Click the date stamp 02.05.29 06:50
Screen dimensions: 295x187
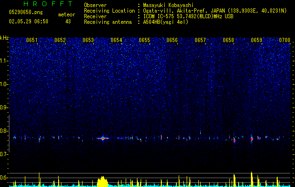[29, 22]
